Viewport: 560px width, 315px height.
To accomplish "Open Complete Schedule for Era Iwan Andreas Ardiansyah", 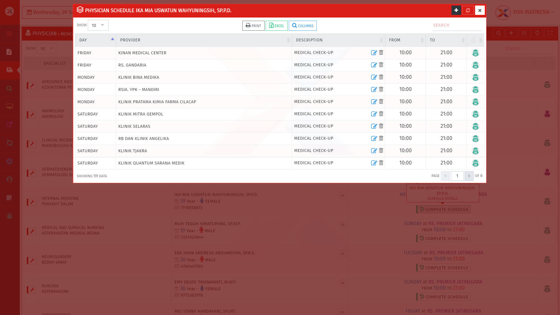I will click(443, 268).
